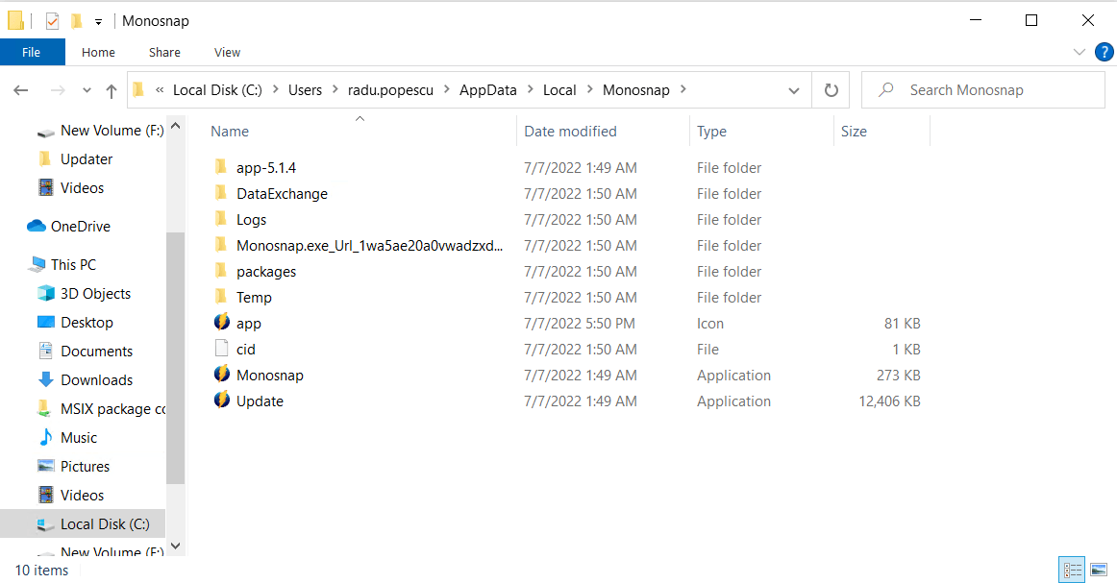Go up one folder level

[112, 90]
